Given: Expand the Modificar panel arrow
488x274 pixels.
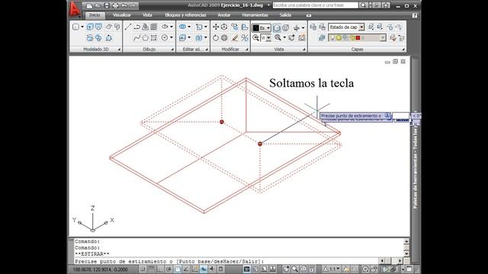Looking at the screenshot, I should (247, 49).
